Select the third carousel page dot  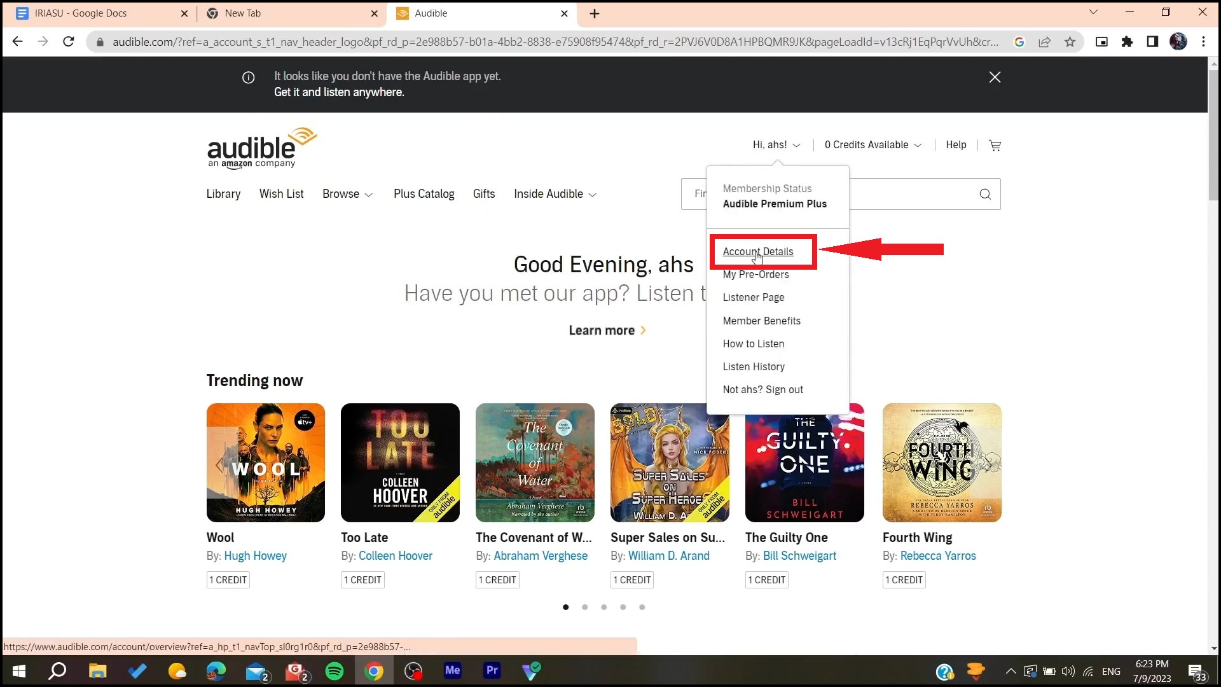pyautogui.click(x=604, y=607)
